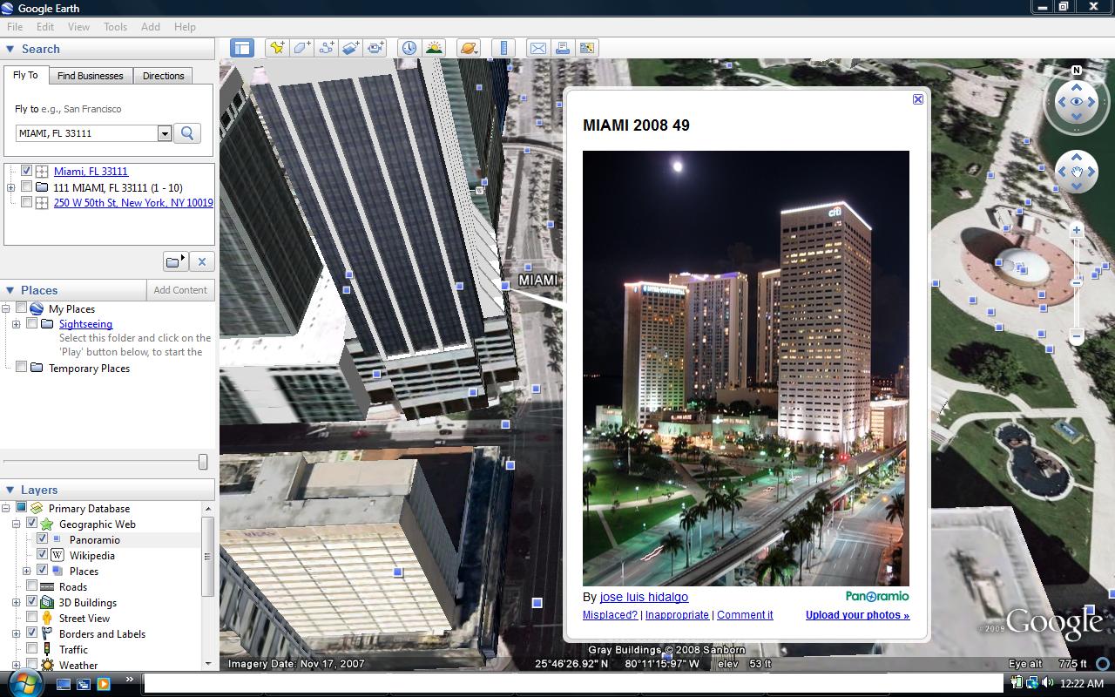Toggle the sidebar panel button
This screenshot has width=1115, height=697.
242,48
